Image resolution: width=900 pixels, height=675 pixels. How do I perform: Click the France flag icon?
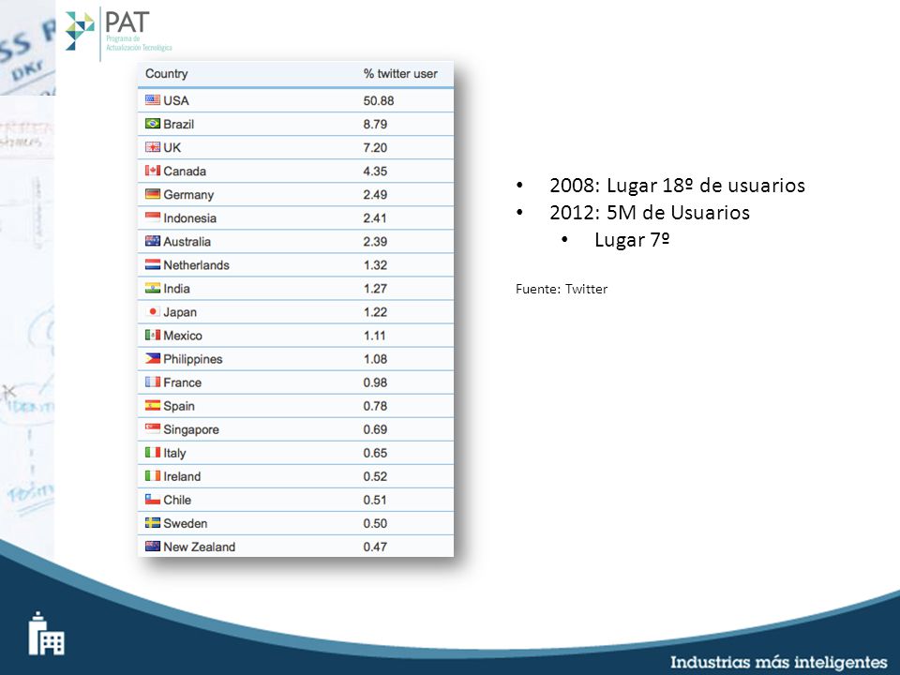pos(153,382)
